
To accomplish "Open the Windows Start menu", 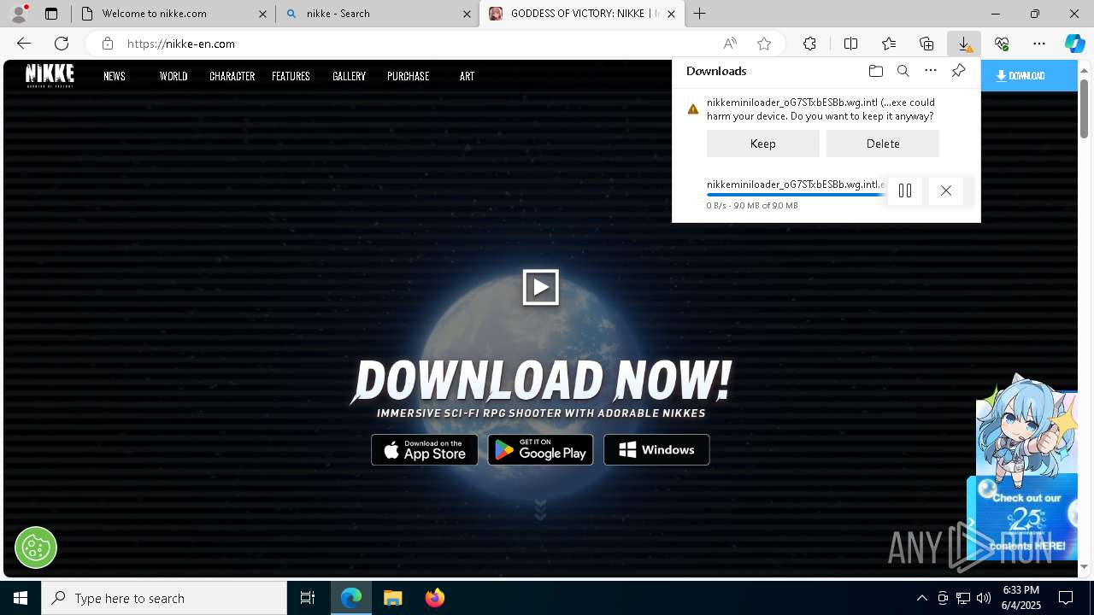I will (21, 598).
